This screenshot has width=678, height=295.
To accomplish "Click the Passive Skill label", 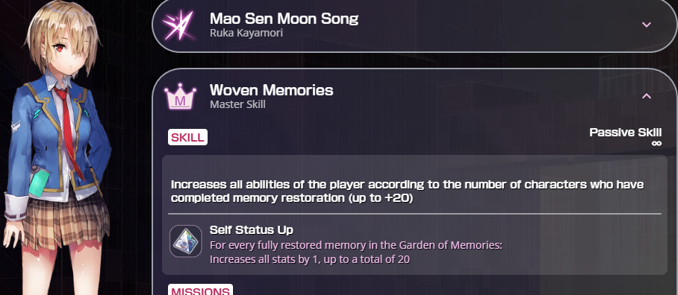I will point(625,133).
